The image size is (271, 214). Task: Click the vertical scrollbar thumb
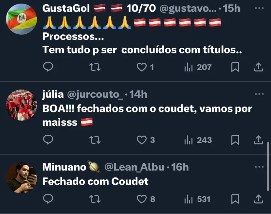pyautogui.click(x=268, y=167)
